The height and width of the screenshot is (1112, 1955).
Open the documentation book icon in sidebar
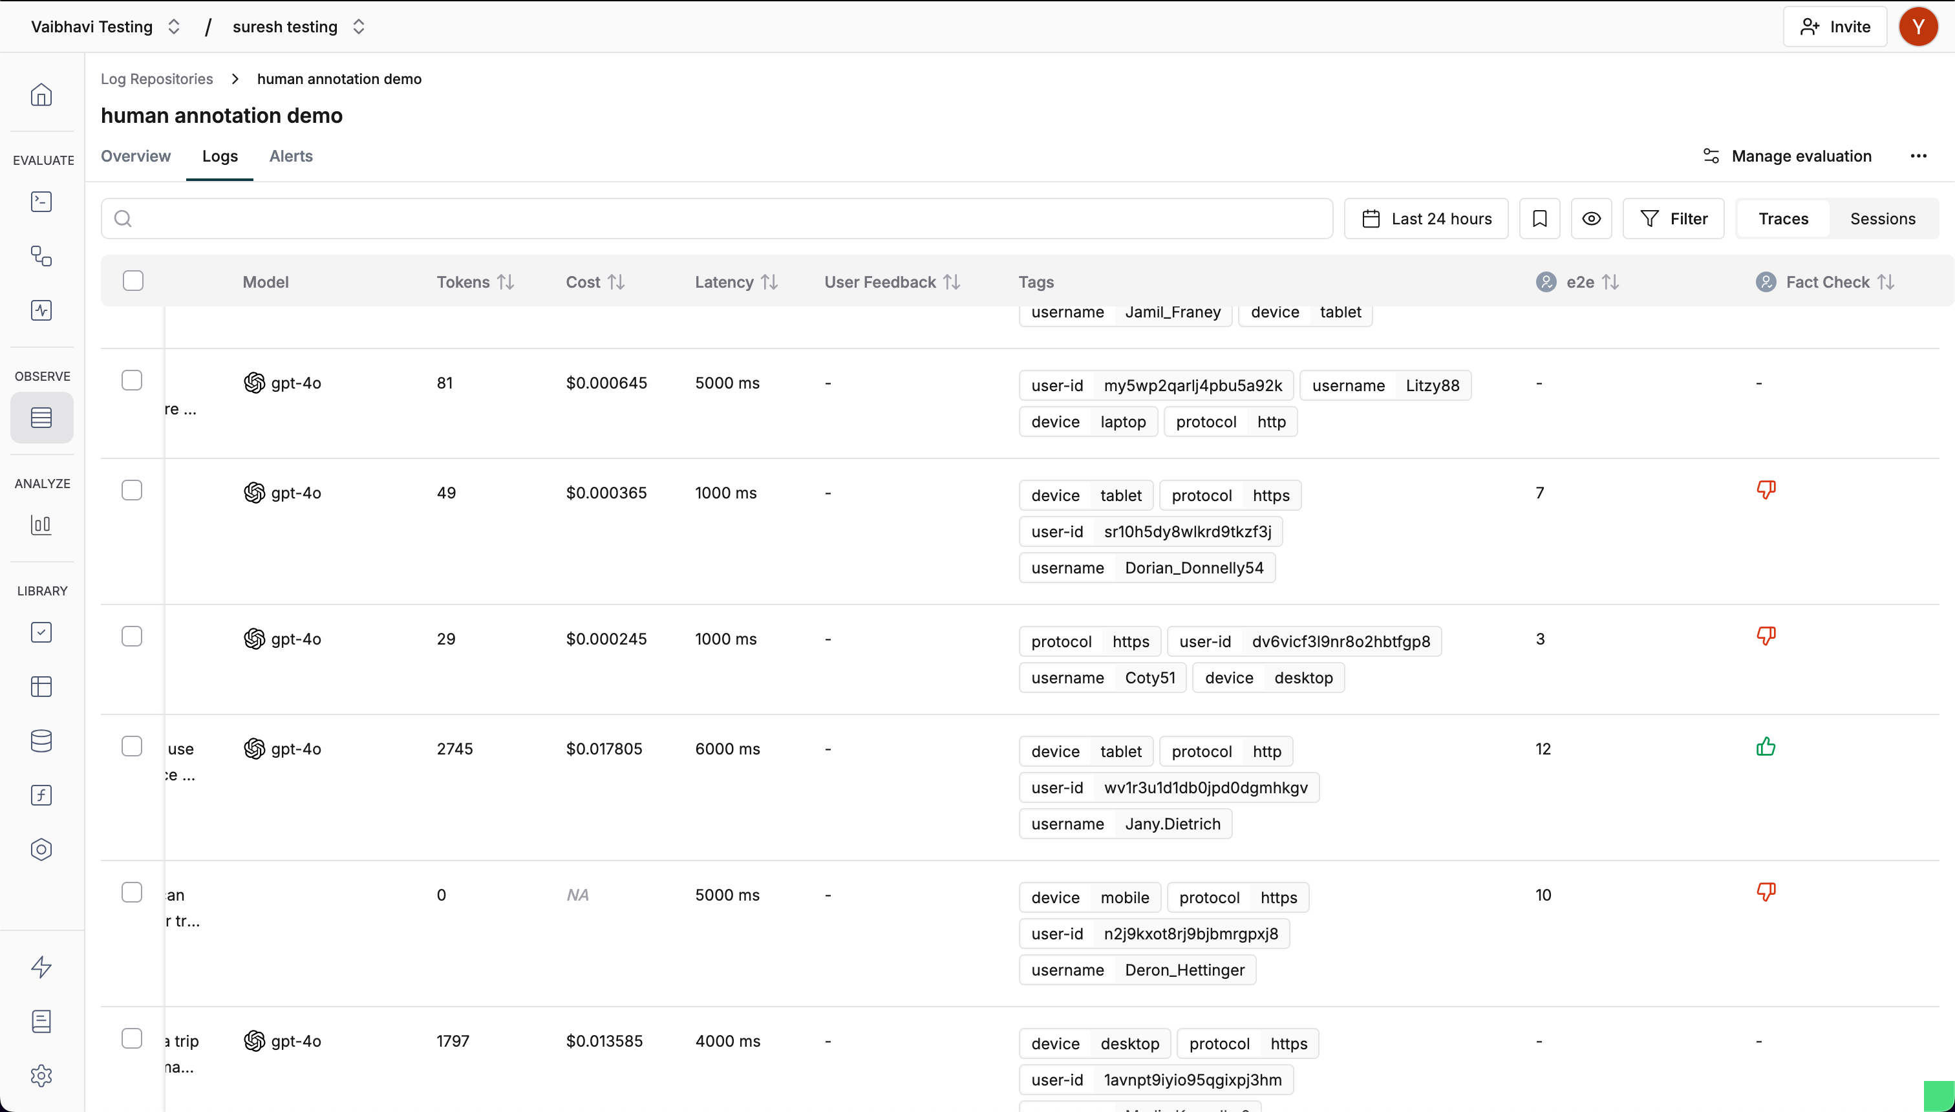coord(41,1021)
